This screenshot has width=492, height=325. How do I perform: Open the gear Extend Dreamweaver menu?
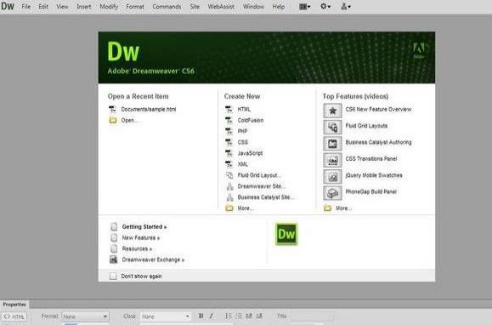[x=325, y=6]
